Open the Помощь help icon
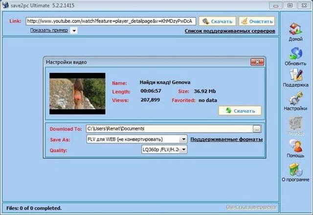 point(295,146)
